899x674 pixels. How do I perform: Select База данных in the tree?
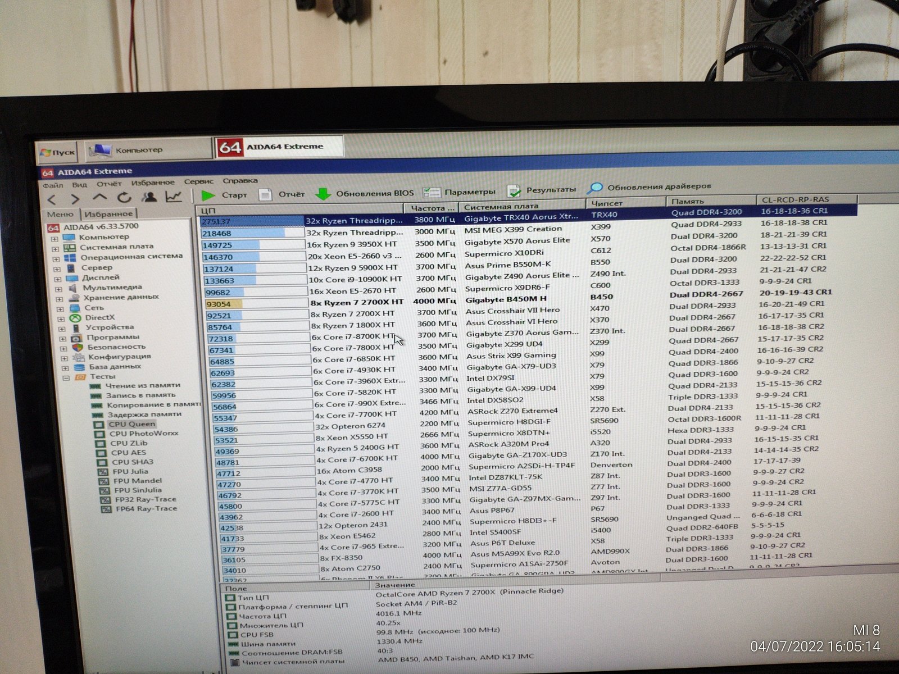point(107,367)
